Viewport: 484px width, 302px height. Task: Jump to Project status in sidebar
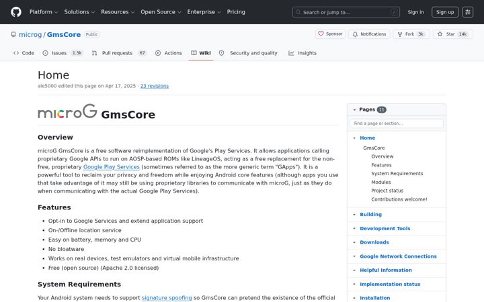(x=387, y=191)
